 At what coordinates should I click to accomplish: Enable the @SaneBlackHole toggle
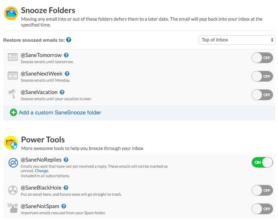262,190
